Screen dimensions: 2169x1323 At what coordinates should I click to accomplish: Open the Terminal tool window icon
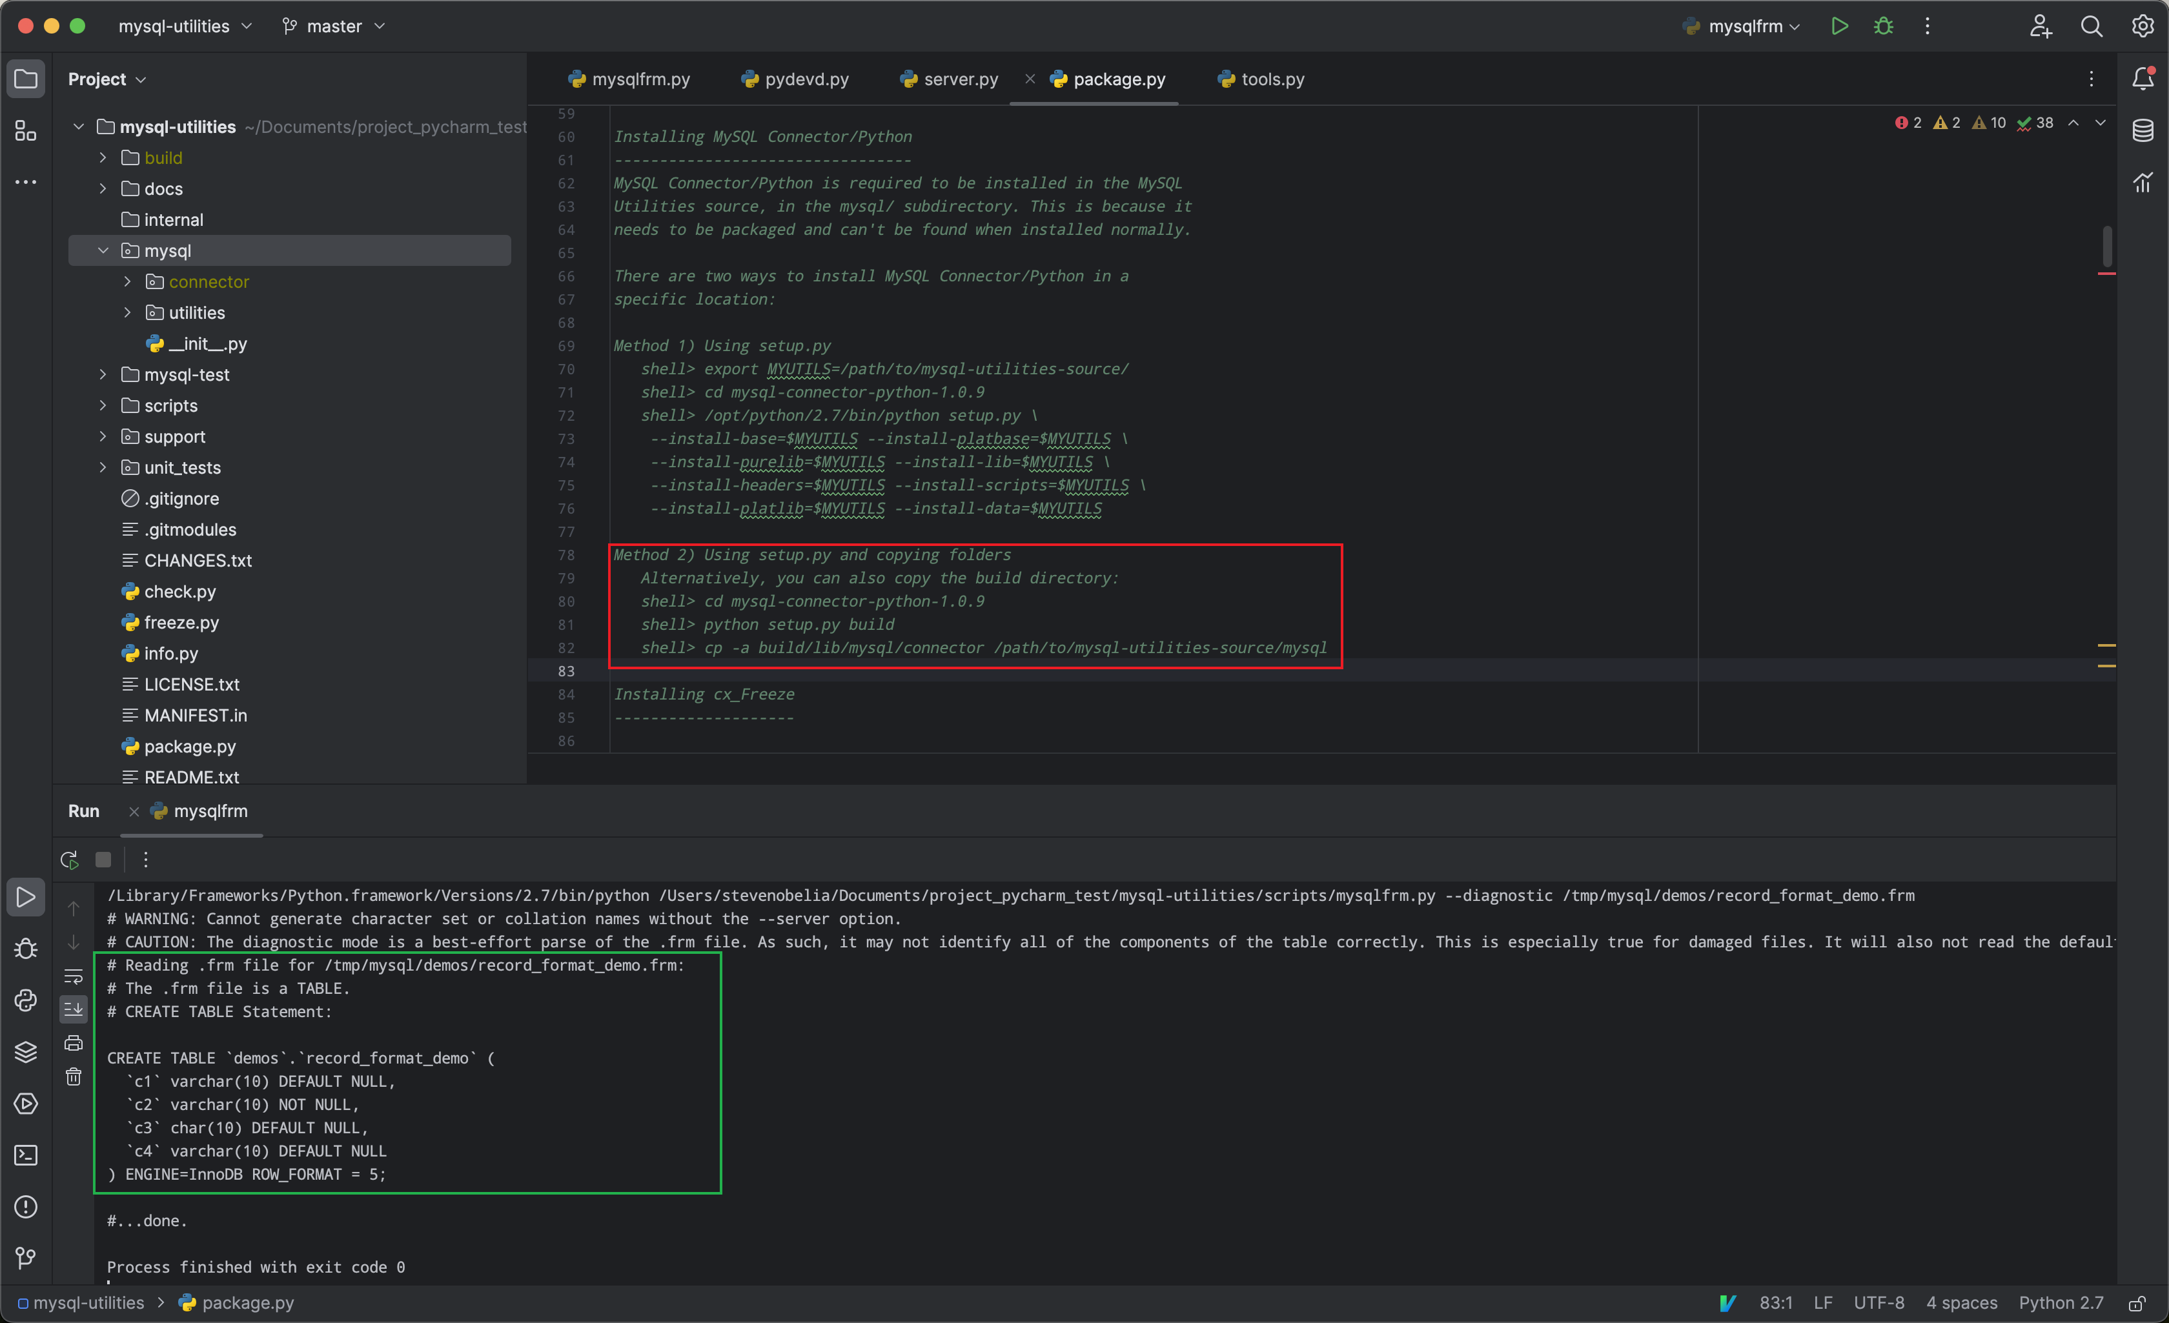point(26,1155)
